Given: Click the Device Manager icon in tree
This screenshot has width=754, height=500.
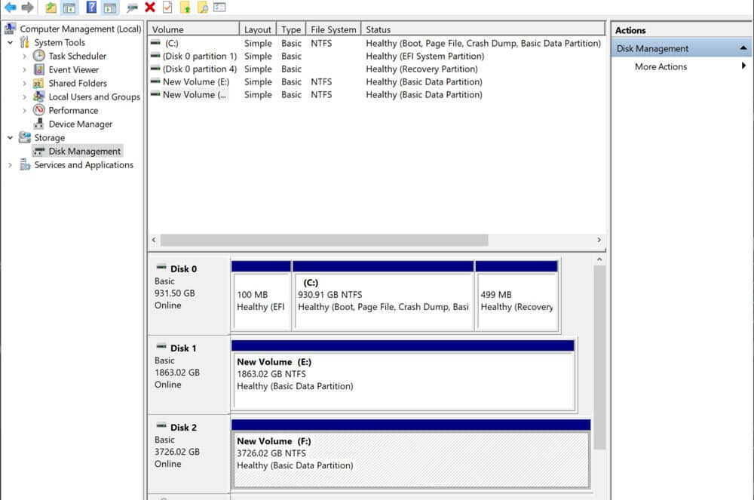Looking at the screenshot, I should (x=39, y=124).
